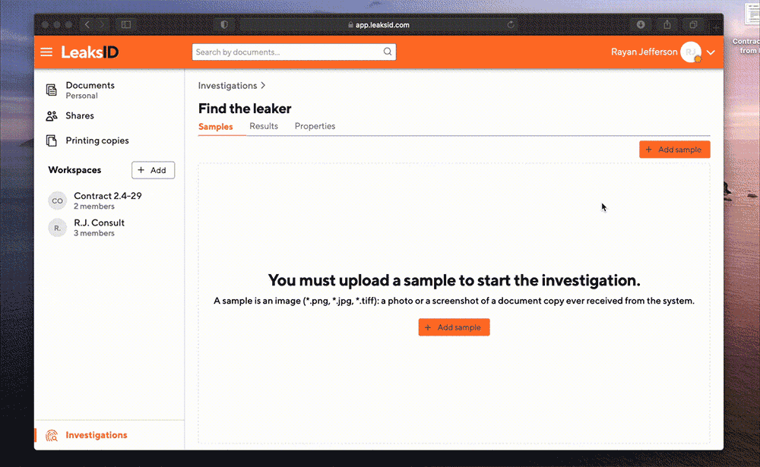Go back via Investigations breadcrumb
The height and width of the screenshot is (467, 760).
(x=227, y=86)
